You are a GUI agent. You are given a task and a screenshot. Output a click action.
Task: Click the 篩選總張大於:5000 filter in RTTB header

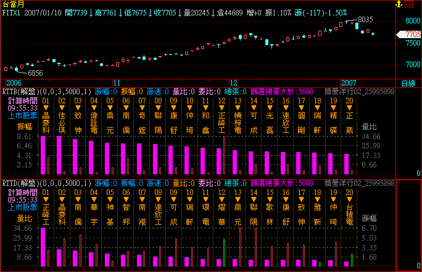click(276, 91)
